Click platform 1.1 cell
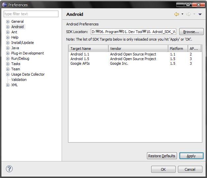Screen dimensions: 207x178 pos(173,54)
